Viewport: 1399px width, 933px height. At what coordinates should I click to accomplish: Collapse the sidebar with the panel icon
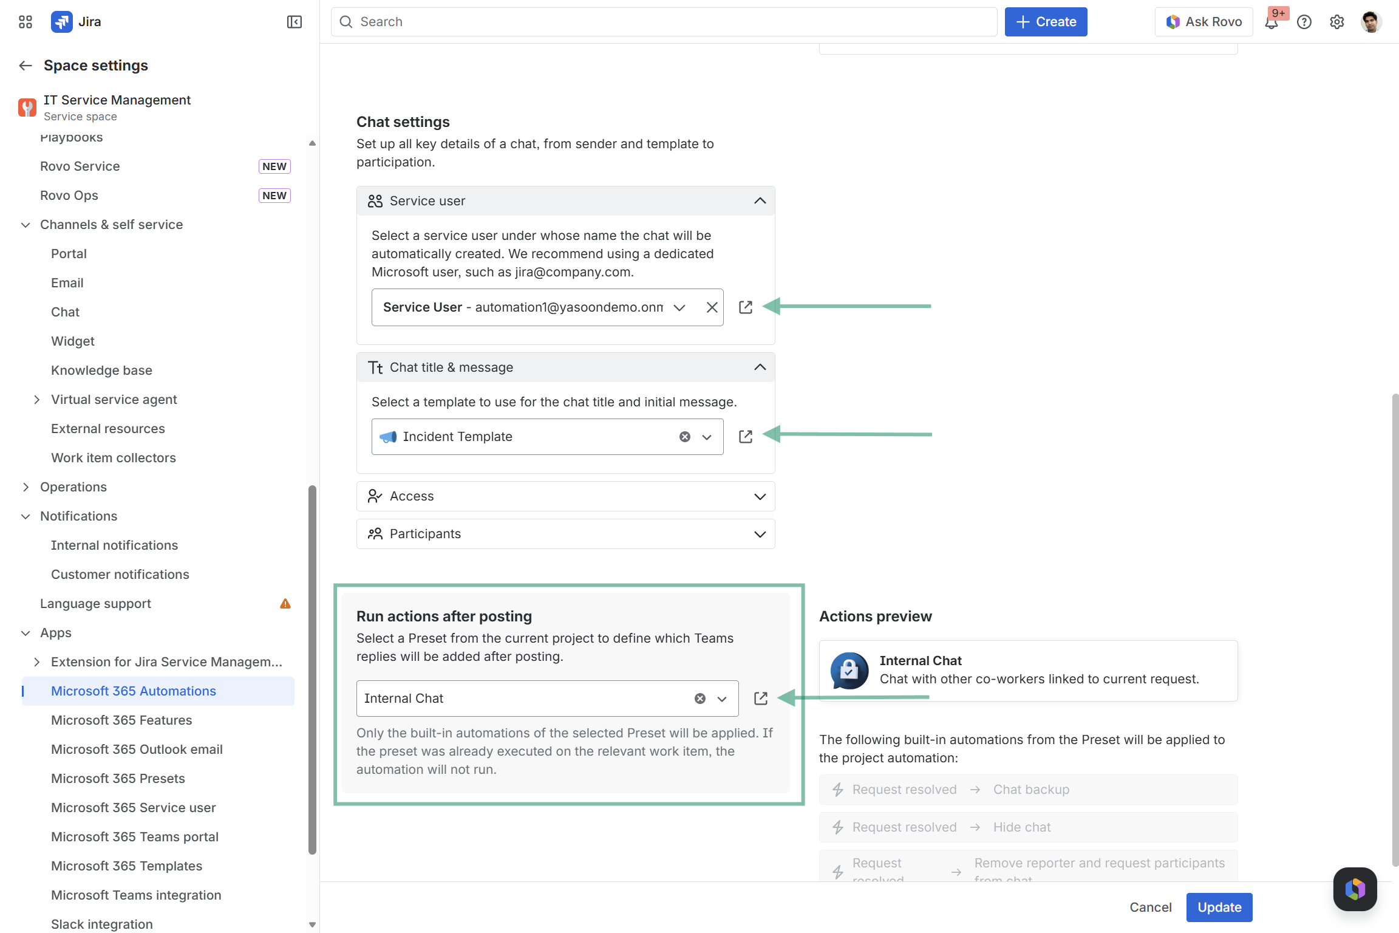point(294,22)
